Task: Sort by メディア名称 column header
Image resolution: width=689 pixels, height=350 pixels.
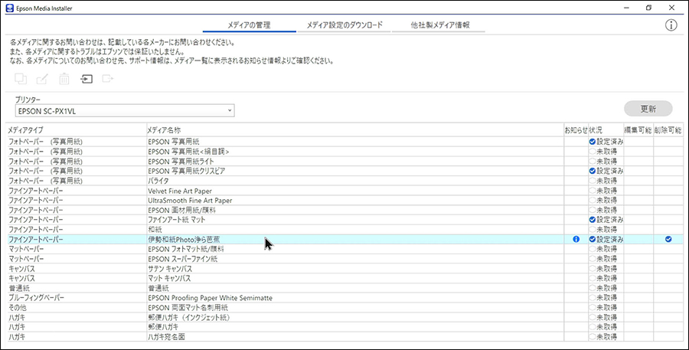Action: tap(355, 130)
